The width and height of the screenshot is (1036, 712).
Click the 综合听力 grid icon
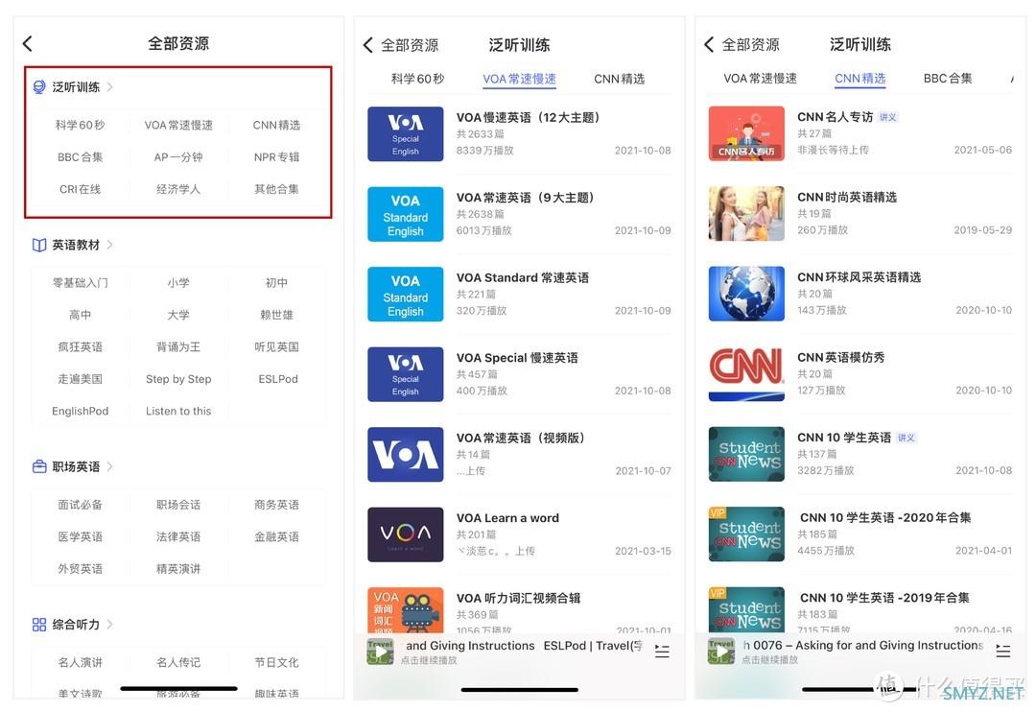pyautogui.click(x=39, y=625)
